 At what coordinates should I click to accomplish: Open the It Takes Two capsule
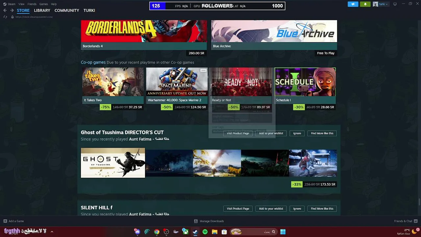113,82
